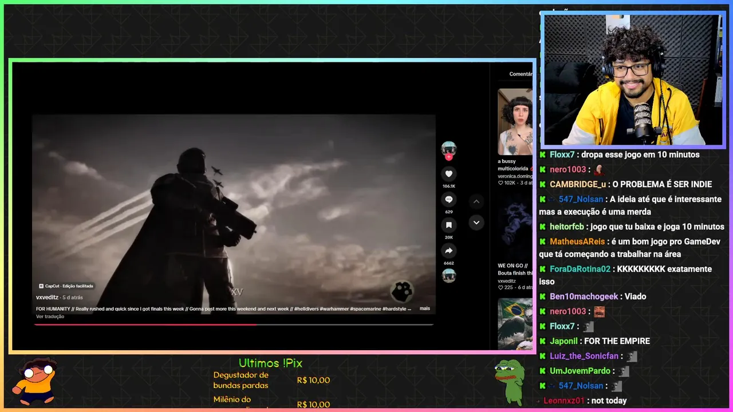Click the #hardstyle hashtag in caption

(395, 309)
